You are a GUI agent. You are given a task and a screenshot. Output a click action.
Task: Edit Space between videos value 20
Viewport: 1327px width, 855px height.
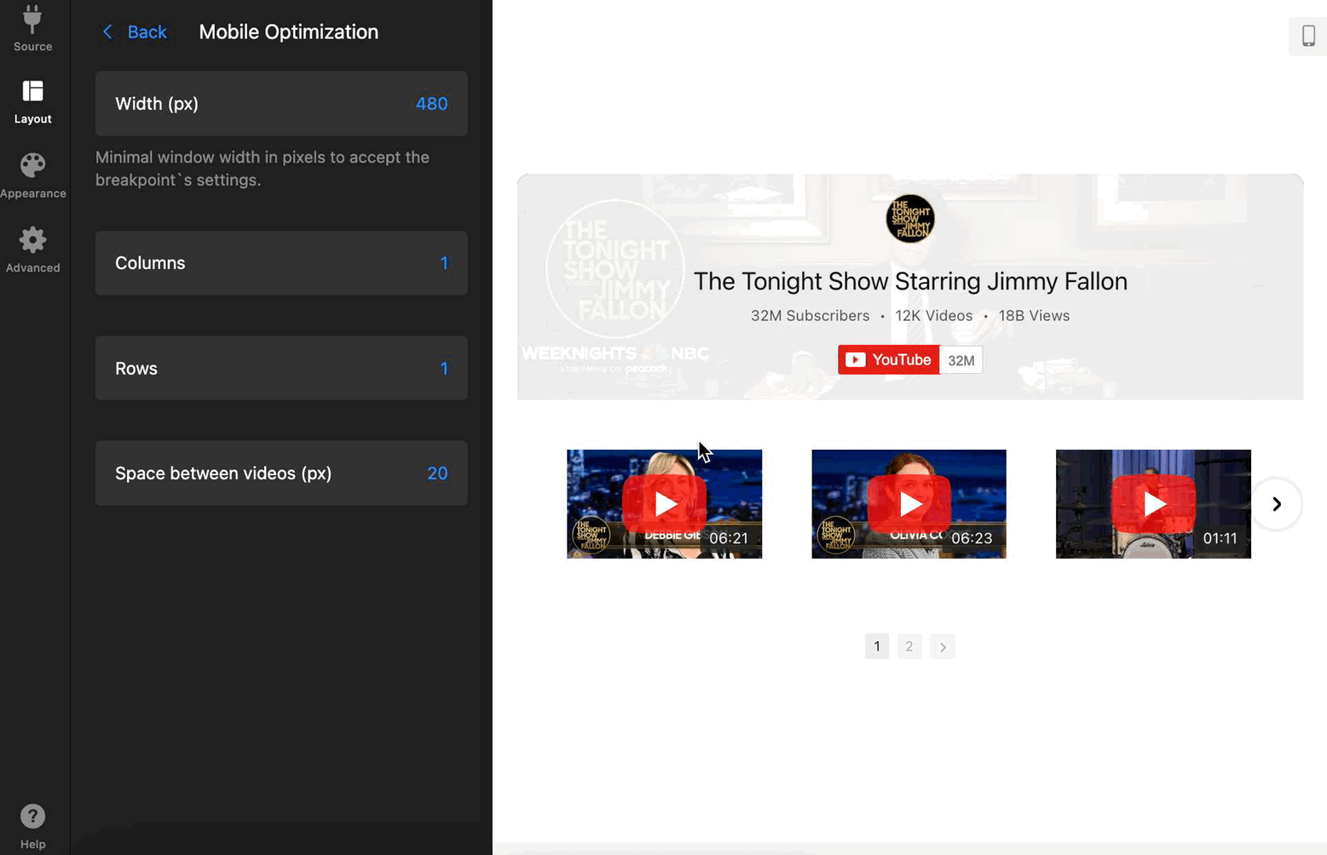pos(436,473)
